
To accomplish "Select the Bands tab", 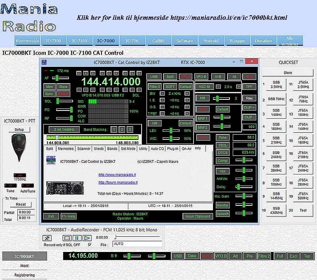I will pos(112,149).
